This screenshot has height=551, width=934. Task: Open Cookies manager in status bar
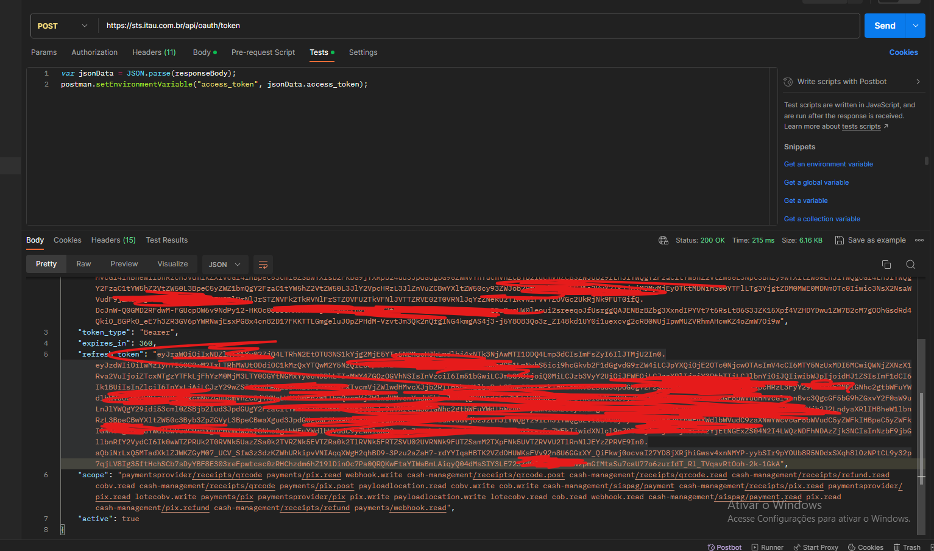point(866,547)
